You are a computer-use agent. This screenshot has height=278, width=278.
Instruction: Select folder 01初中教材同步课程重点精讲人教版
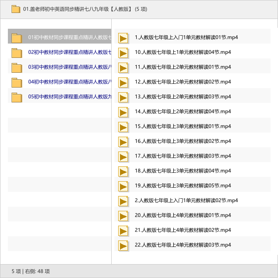coord(69,37)
